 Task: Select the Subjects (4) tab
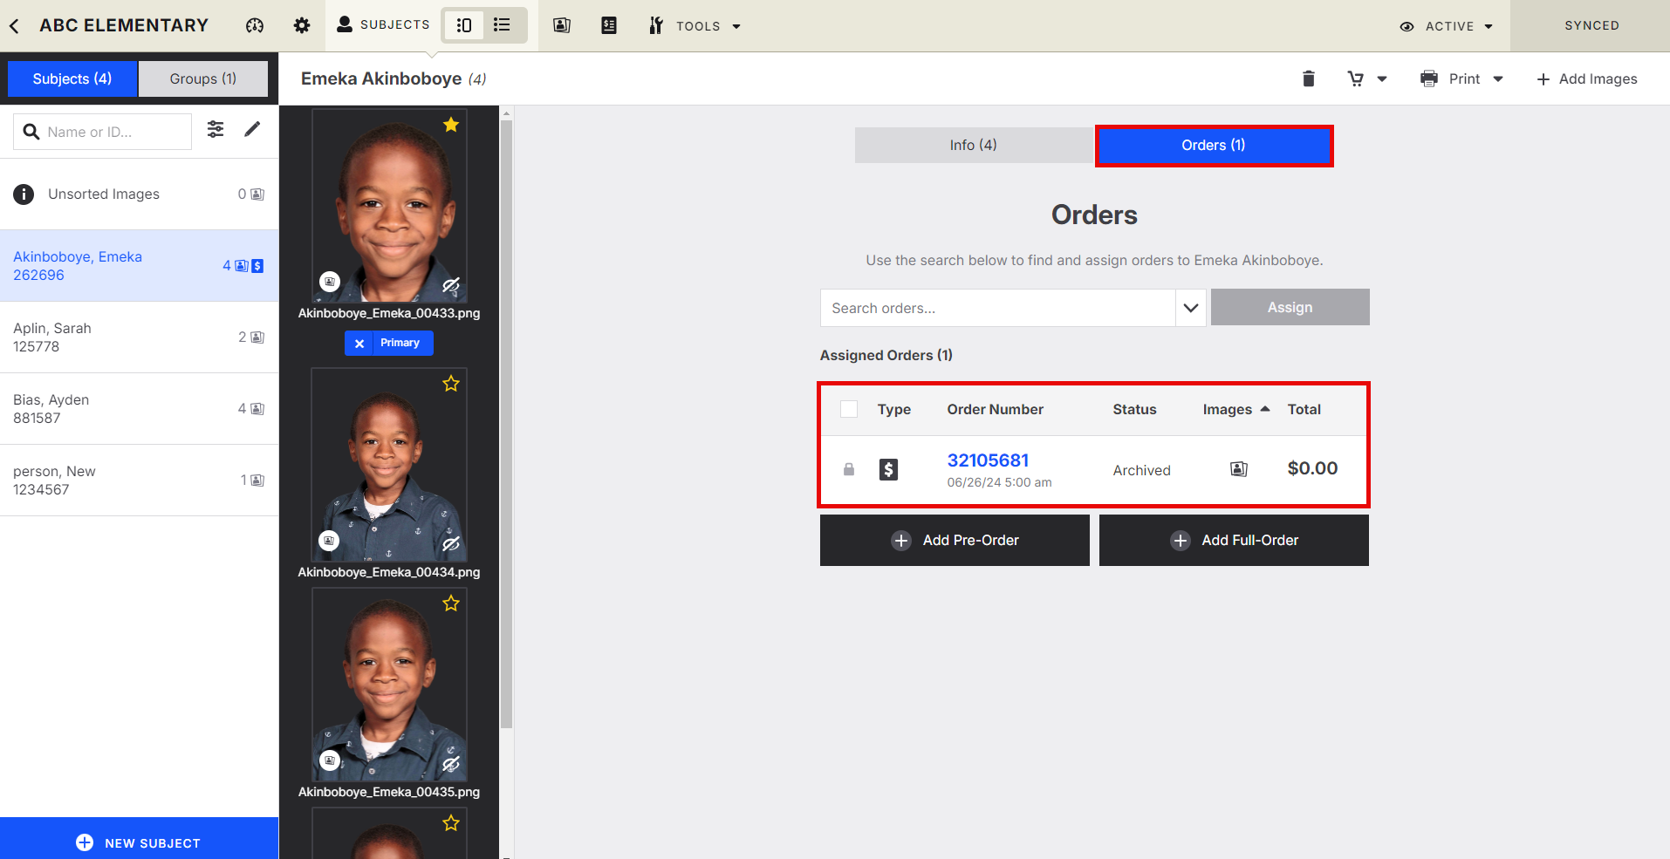(72, 78)
